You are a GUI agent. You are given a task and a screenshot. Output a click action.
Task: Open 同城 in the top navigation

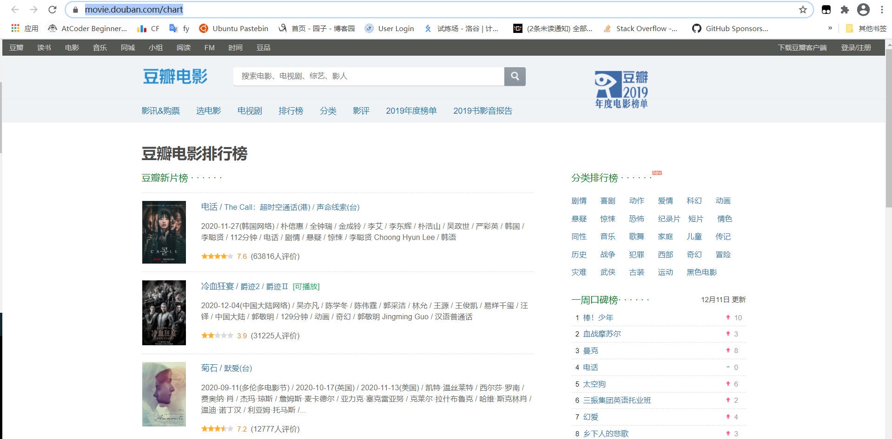point(128,47)
